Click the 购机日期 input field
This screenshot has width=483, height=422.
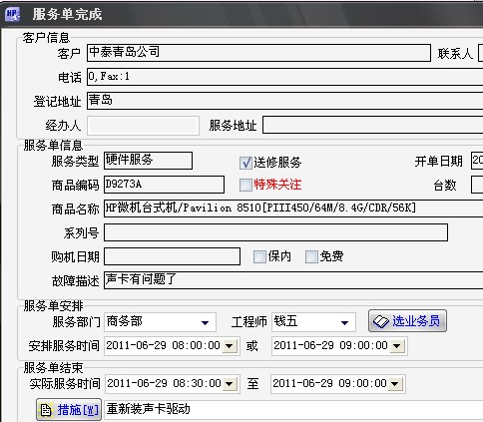(x=172, y=256)
